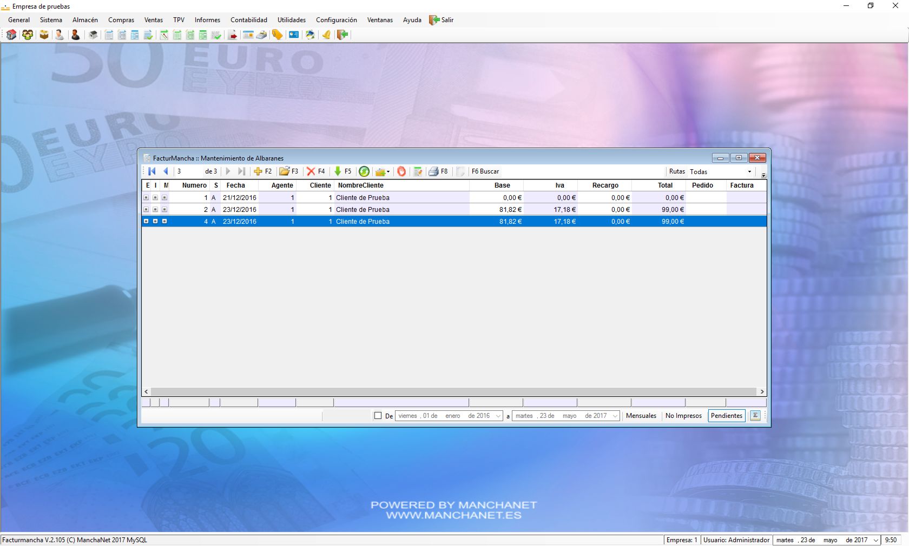This screenshot has height=546, width=909.
Task: Click the orange price tag toolbar icon
Action: click(x=277, y=35)
